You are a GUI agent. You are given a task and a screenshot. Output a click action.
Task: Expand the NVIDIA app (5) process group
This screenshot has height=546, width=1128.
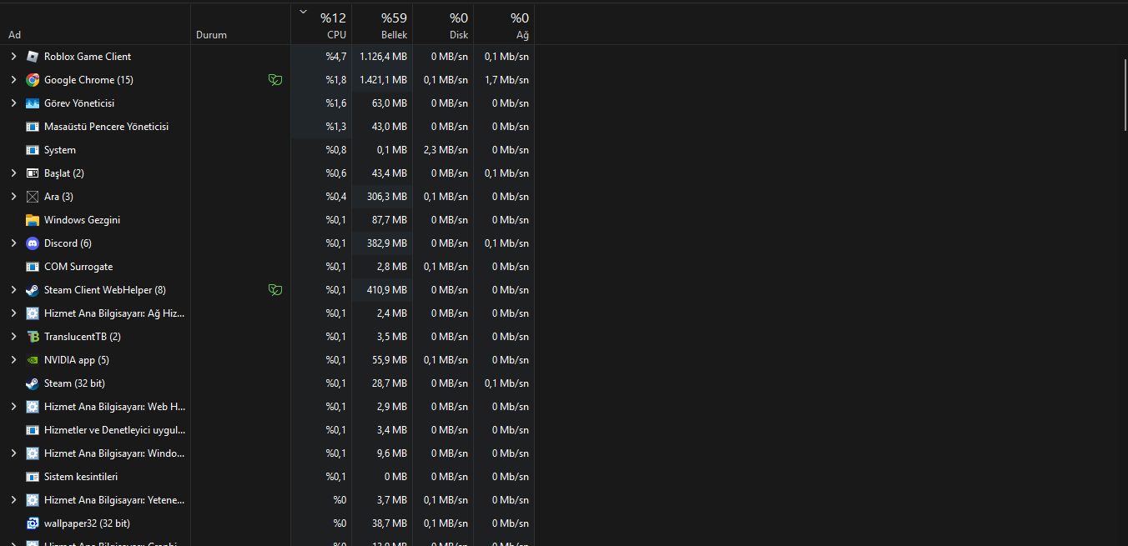point(13,360)
